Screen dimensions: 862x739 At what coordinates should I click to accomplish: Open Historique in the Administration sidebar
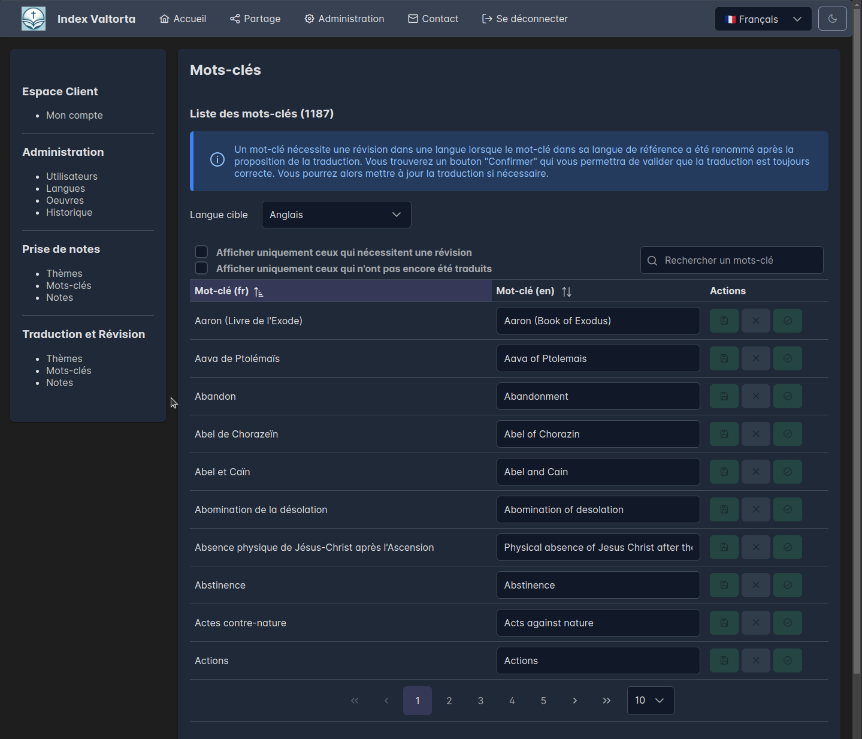tap(69, 212)
